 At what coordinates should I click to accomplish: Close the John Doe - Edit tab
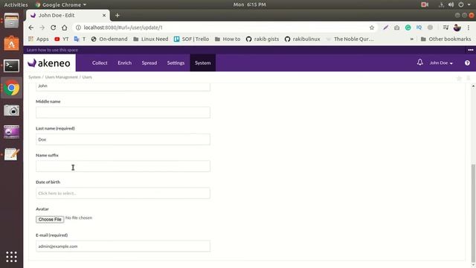[x=104, y=15]
